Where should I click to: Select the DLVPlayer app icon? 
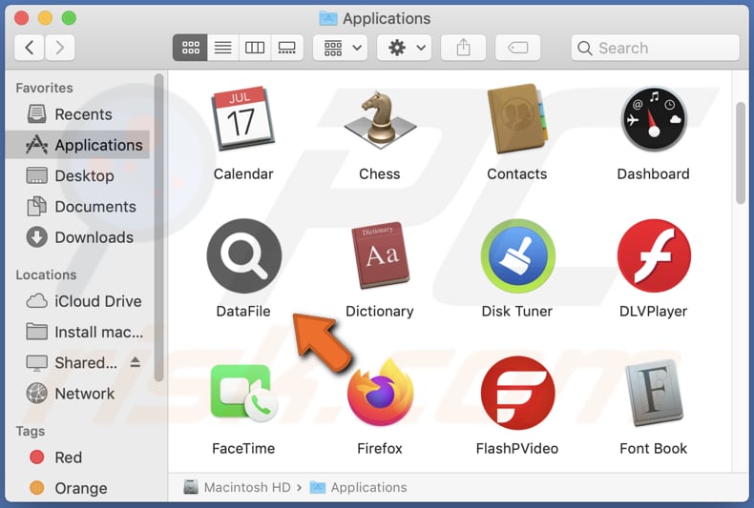654,256
